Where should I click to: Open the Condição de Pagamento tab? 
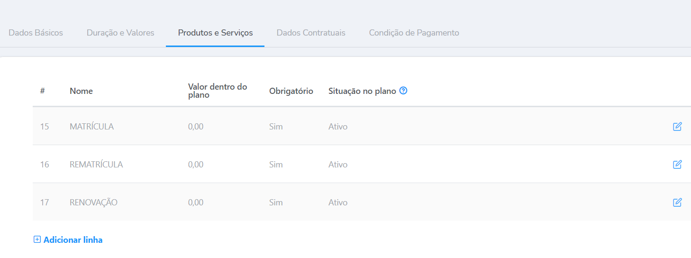pyautogui.click(x=414, y=33)
